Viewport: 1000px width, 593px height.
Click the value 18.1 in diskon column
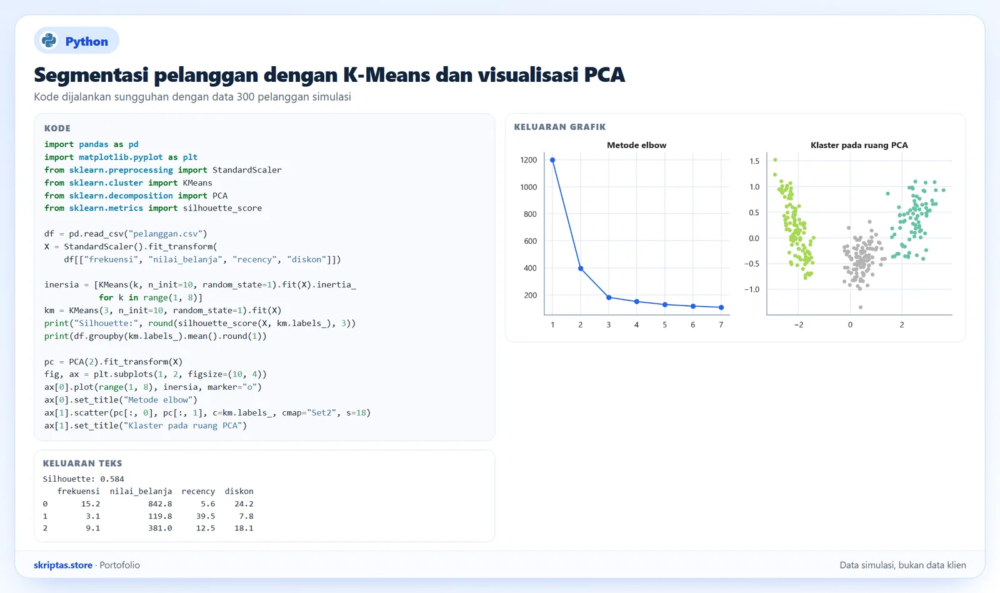(x=244, y=528)
